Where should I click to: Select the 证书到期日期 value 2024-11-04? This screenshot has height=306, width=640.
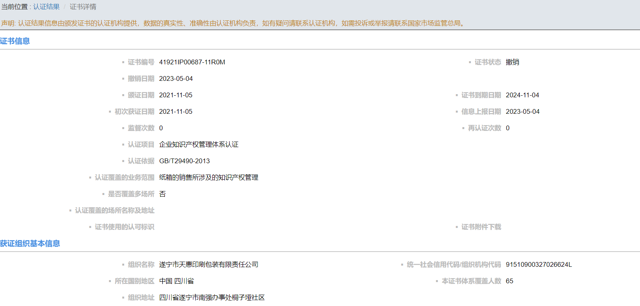(522, 95)
